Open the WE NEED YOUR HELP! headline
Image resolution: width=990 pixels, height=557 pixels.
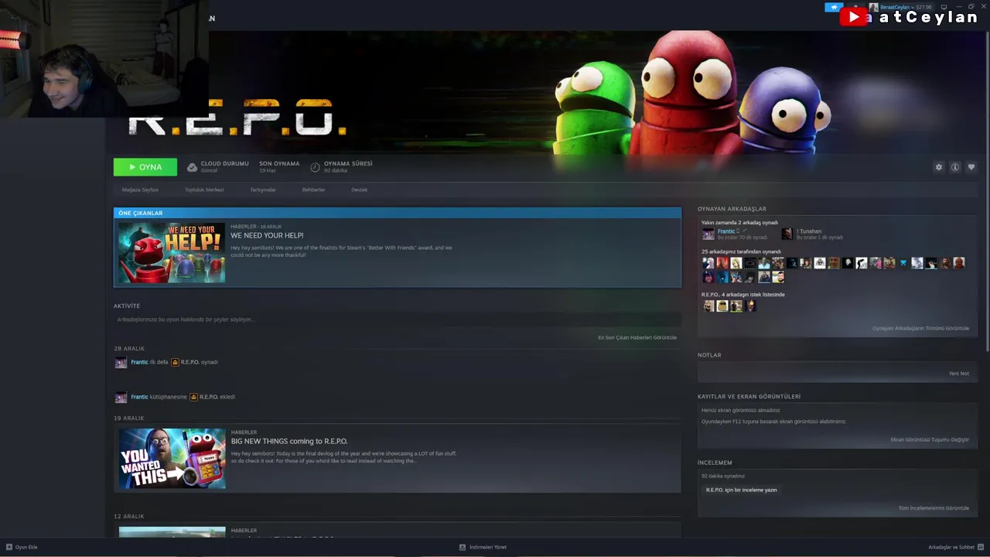(267, 235)
